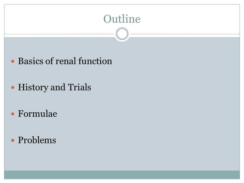Select the Problems bullet text
Image resolution: width=244 pixels, height=183 pixels.
coord(37,140)
